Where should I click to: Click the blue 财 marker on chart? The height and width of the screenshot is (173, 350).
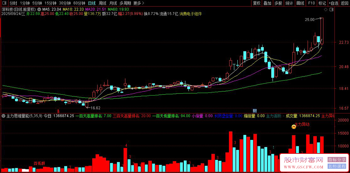click(x=254, y=111)
